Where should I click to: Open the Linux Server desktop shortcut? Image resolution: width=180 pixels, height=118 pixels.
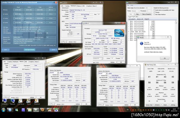point(21,102)
